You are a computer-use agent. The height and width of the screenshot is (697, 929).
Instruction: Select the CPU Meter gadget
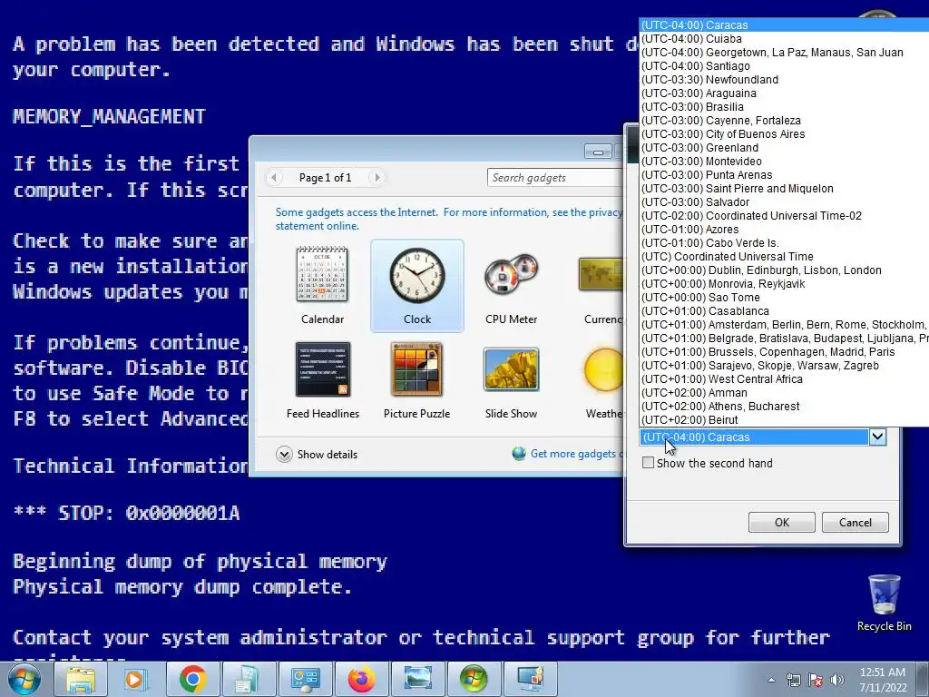click(512, 286)
